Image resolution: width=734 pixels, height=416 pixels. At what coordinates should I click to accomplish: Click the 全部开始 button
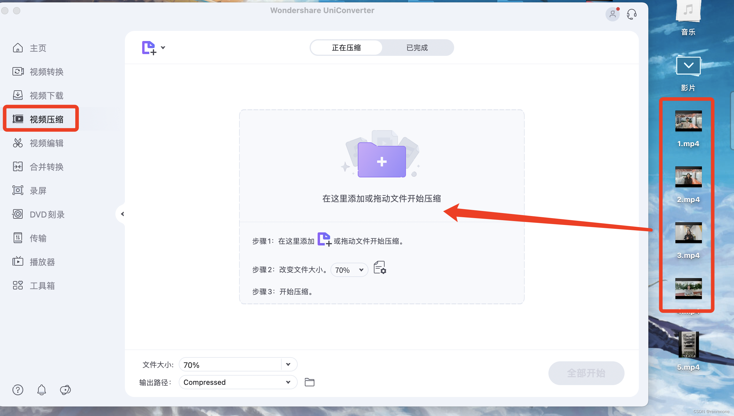point(586,373)
